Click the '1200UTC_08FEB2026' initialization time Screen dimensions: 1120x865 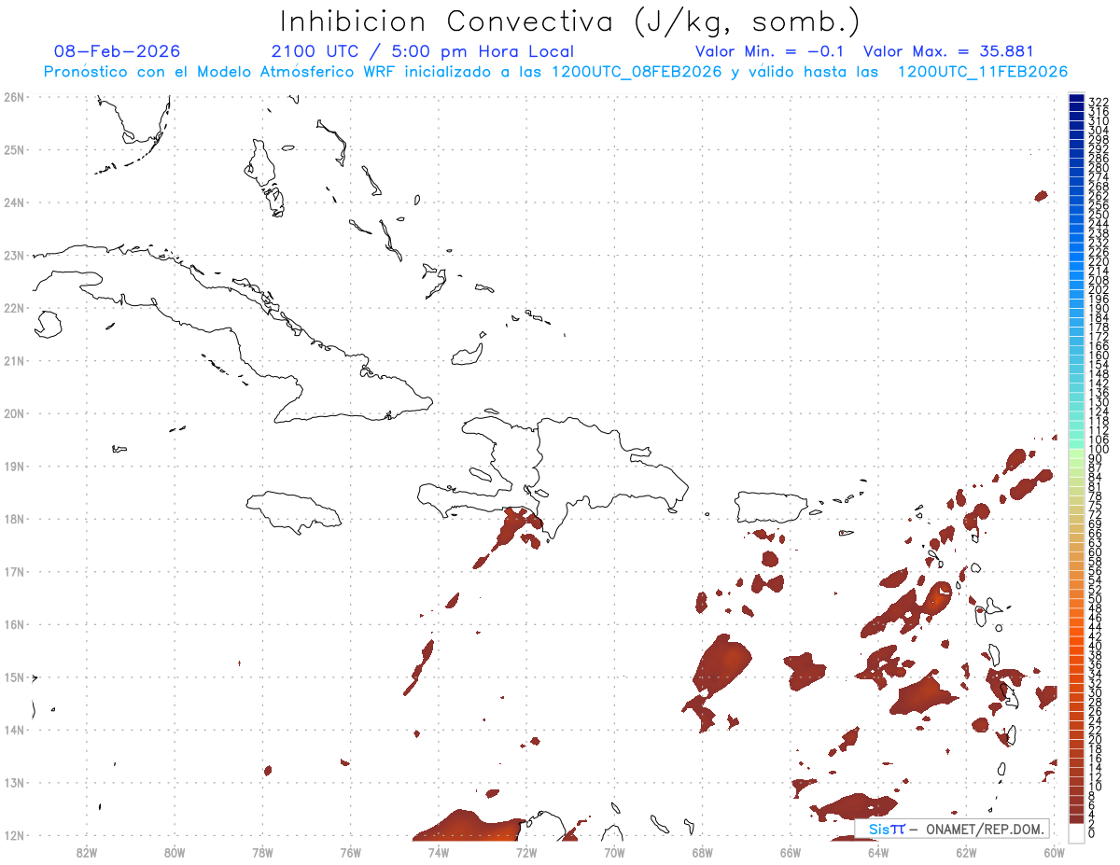coord(637,72)
